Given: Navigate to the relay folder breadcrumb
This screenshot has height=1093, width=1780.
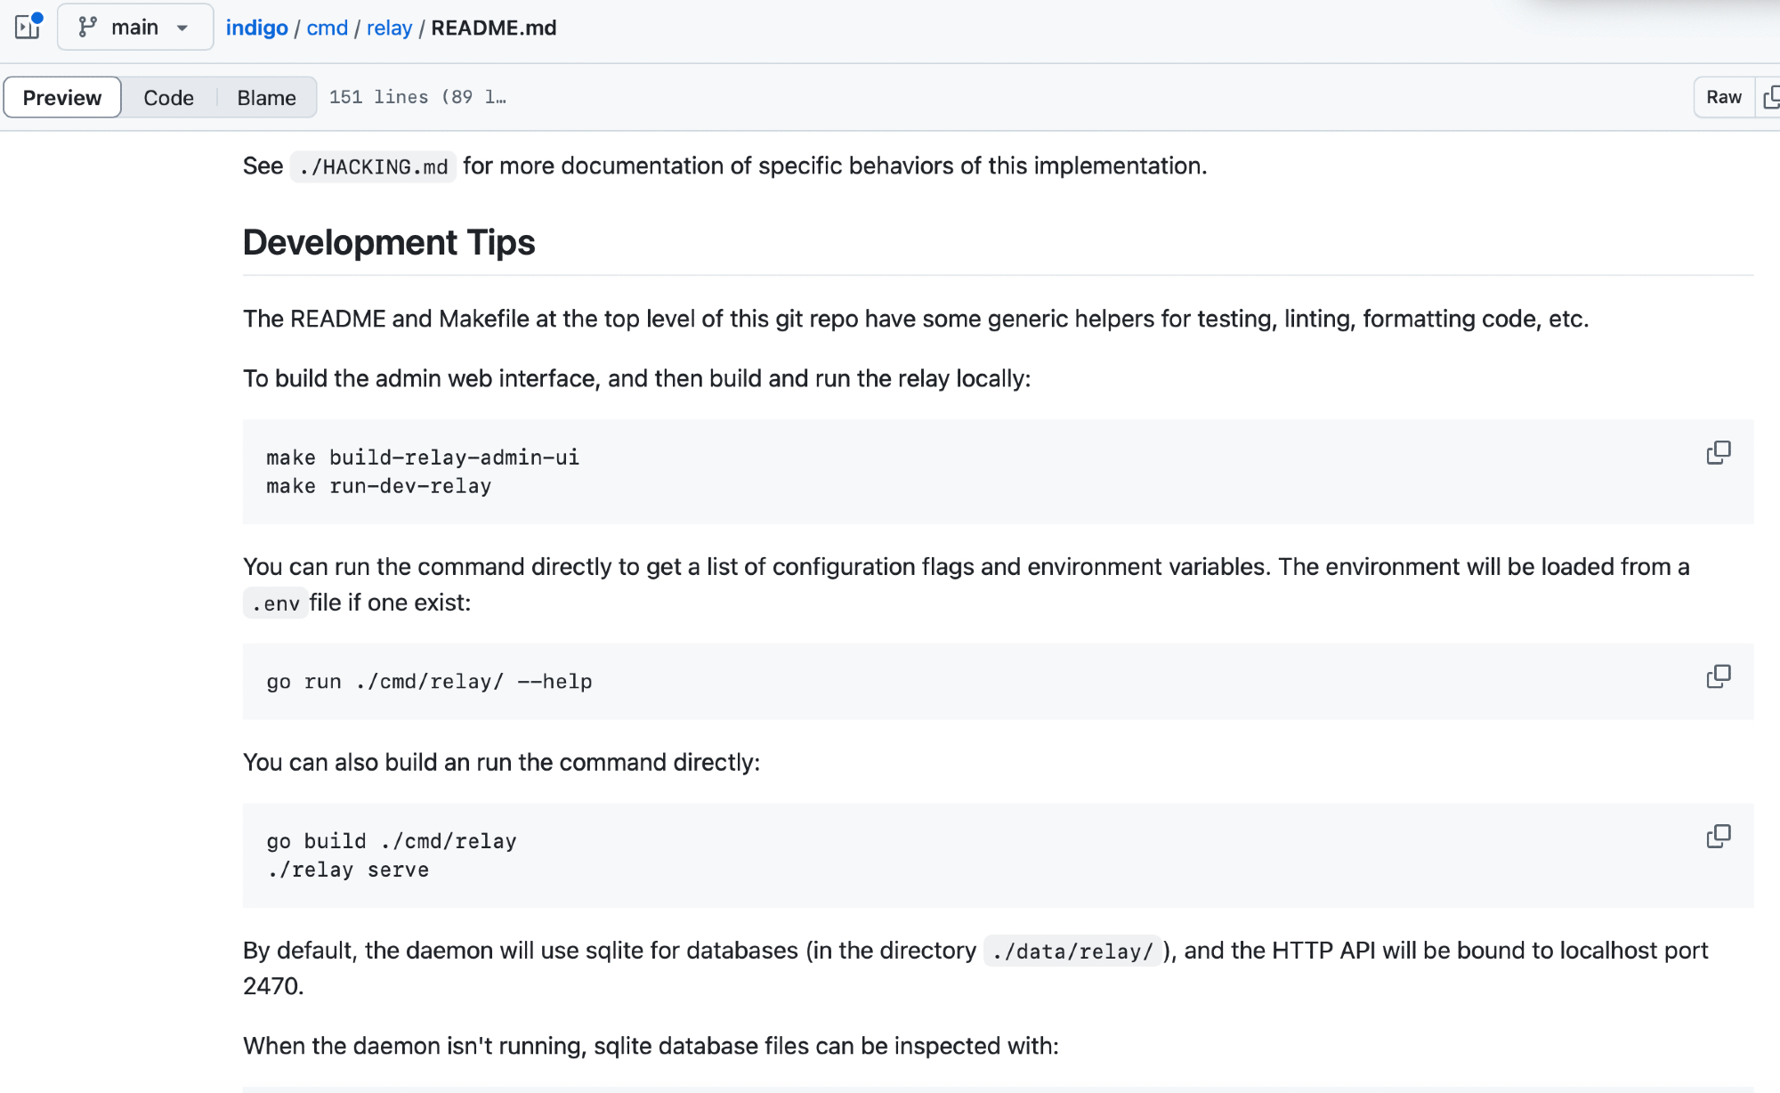Looking at the screenshot, I should tap(389, 28).
